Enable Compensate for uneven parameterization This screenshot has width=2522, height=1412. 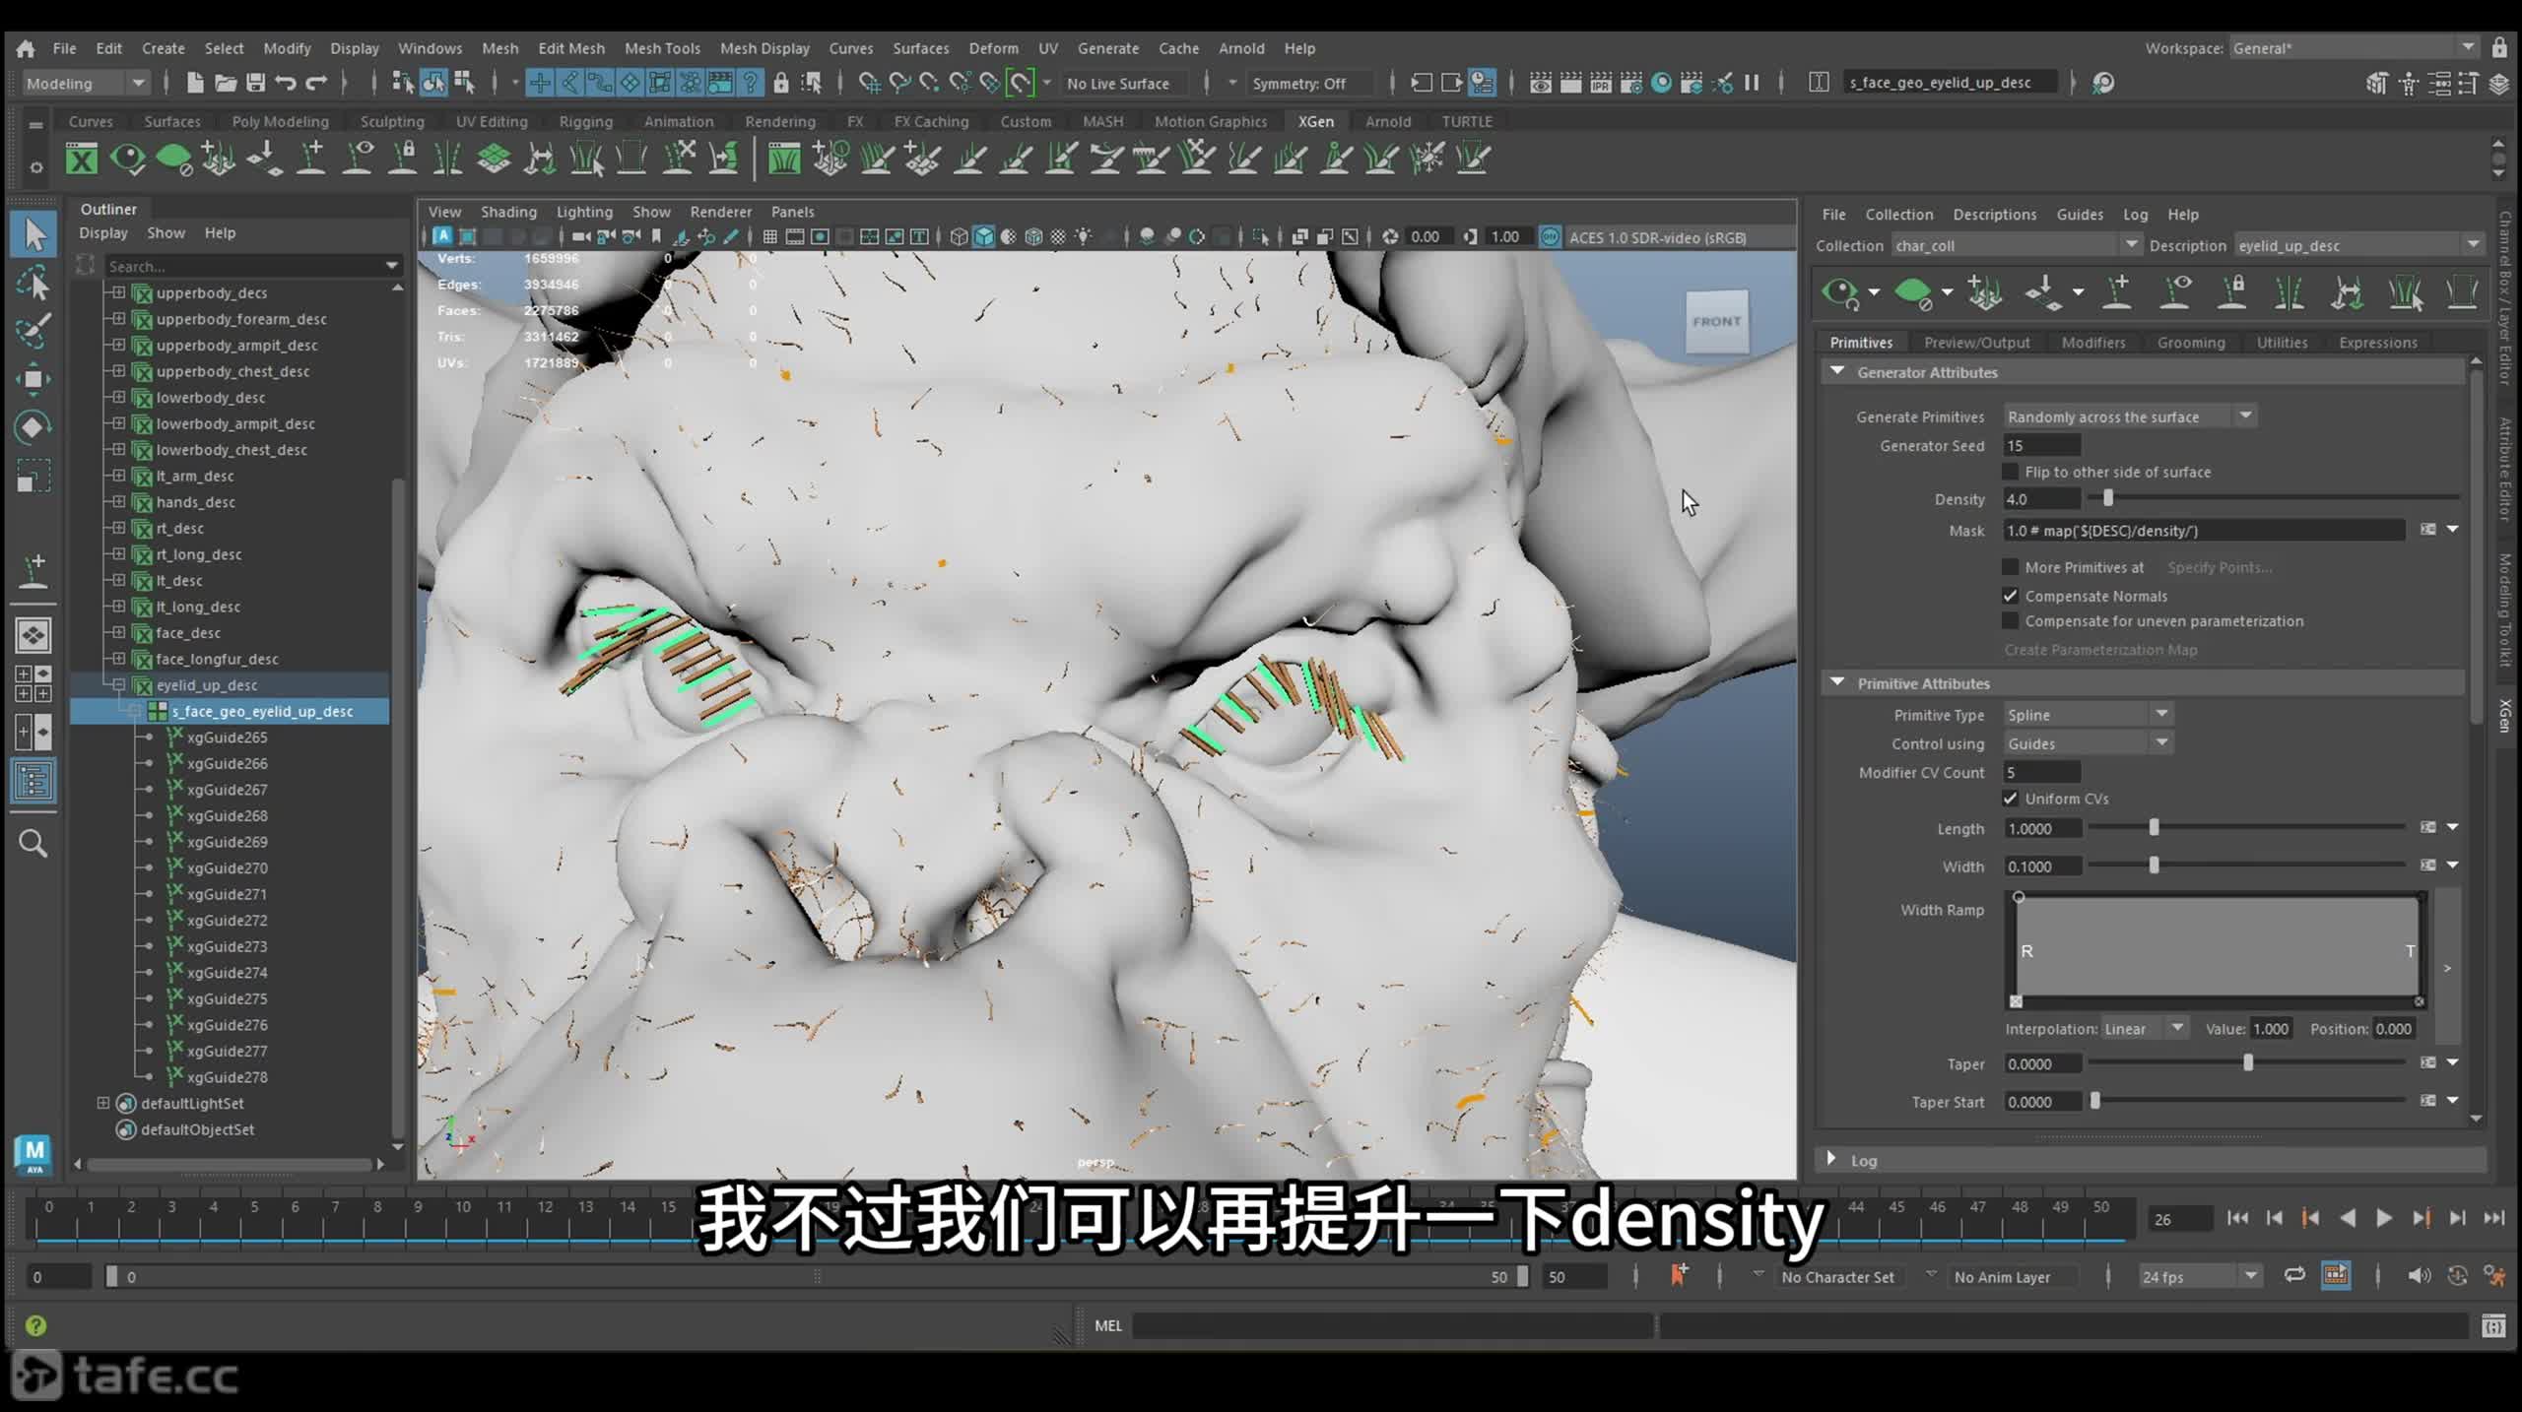click(x=2011, y=620)
